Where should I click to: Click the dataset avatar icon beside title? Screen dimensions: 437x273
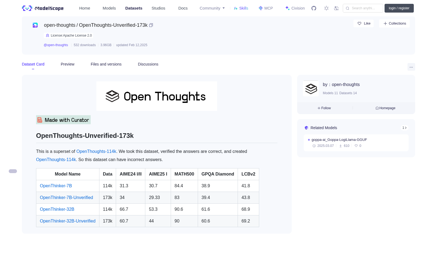point(35,25)
